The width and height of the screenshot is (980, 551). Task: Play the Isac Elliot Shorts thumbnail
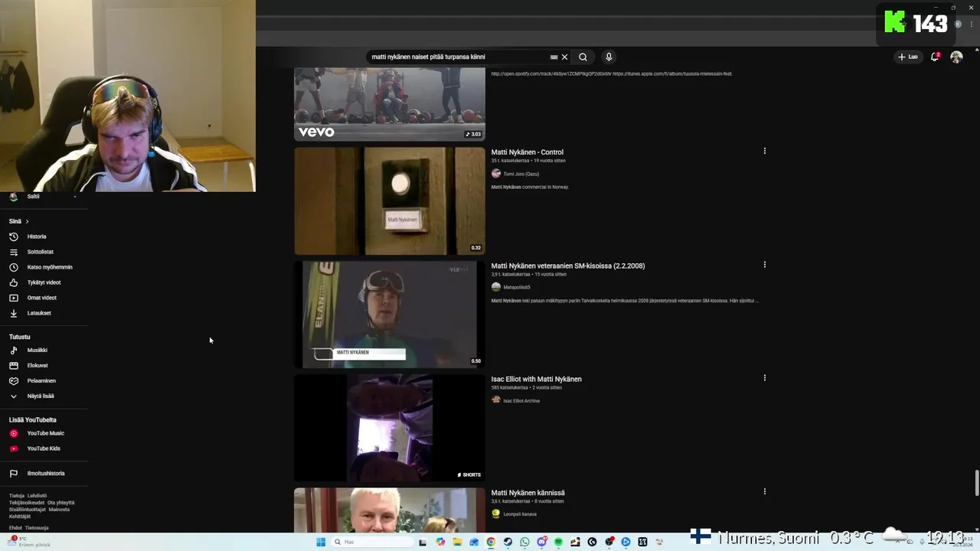pos(390,428)
